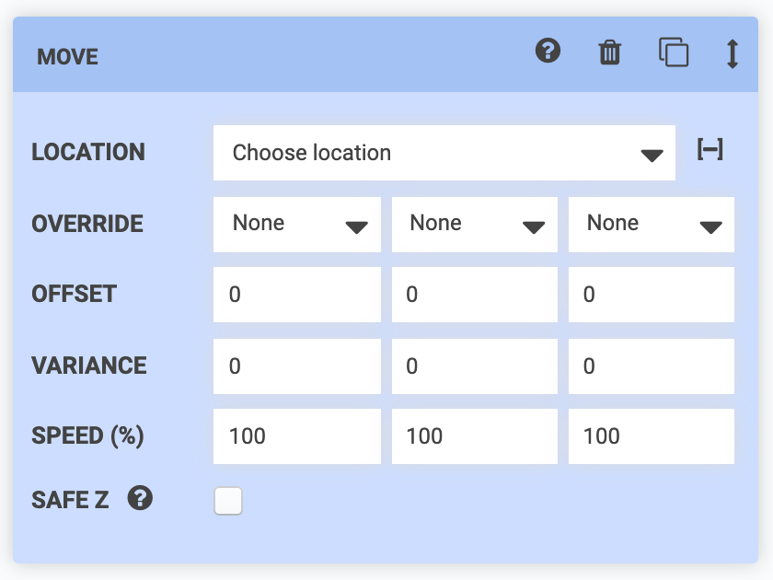Click the SPEED (%) label
Screen dimensions: 773x580
(x=87, y=436)
